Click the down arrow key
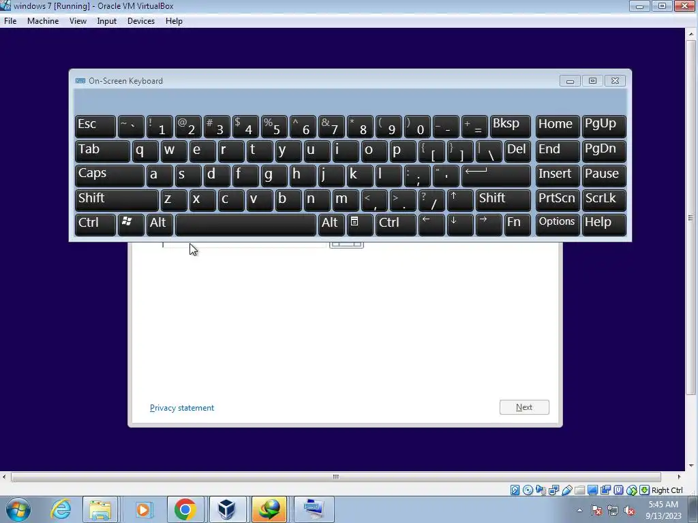The image size is (698, 523). pos(460,224)
